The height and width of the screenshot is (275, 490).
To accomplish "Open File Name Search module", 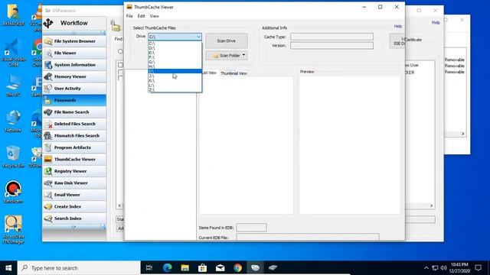I will [74, 112].
